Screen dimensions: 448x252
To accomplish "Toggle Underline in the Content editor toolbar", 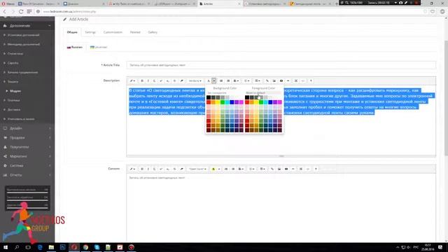I will point(154,169).
